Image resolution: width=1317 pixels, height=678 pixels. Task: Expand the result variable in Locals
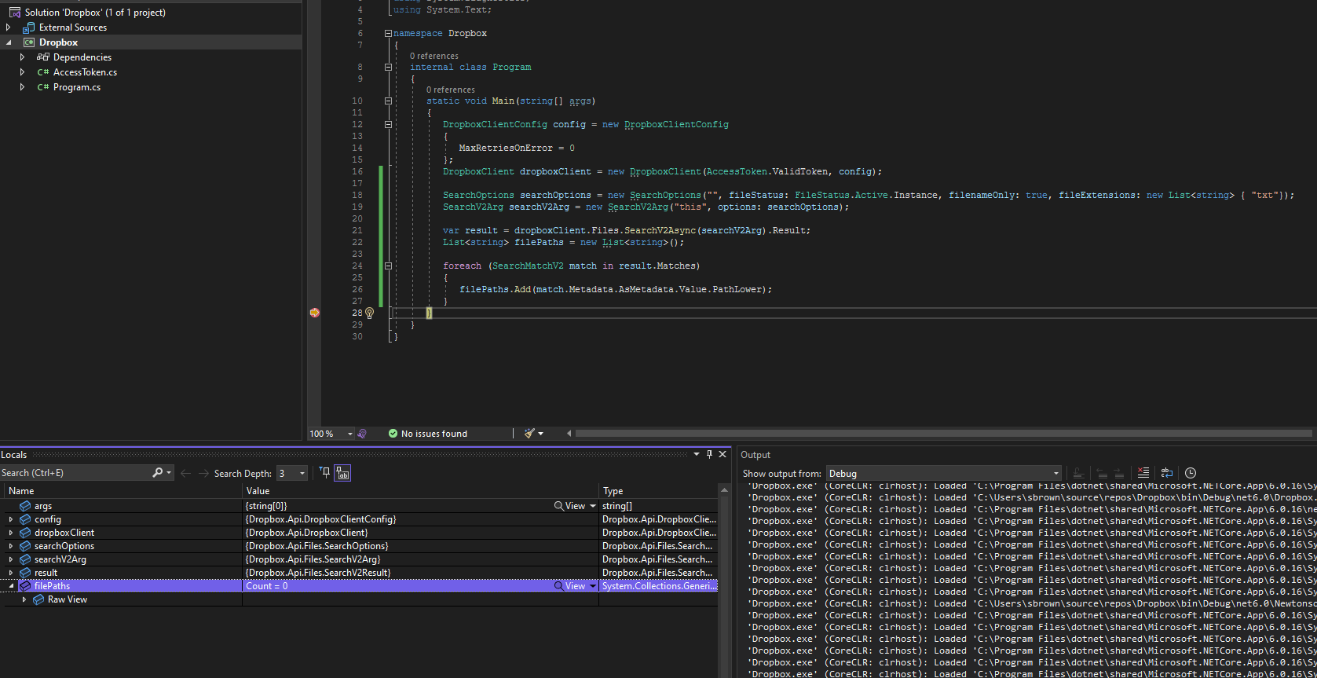(11, 573)
